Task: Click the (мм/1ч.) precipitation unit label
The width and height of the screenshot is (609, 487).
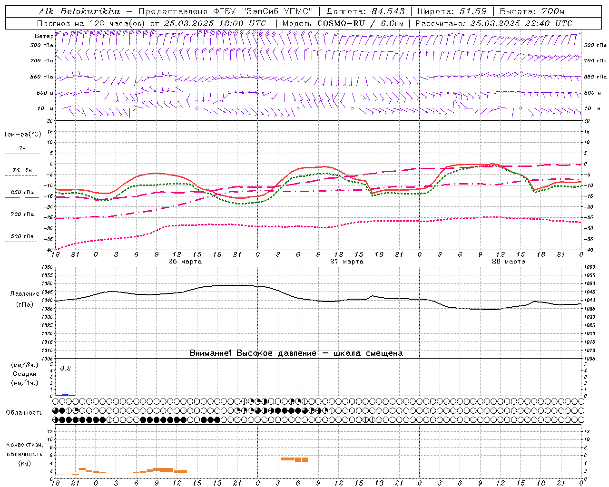Action: 25,383
